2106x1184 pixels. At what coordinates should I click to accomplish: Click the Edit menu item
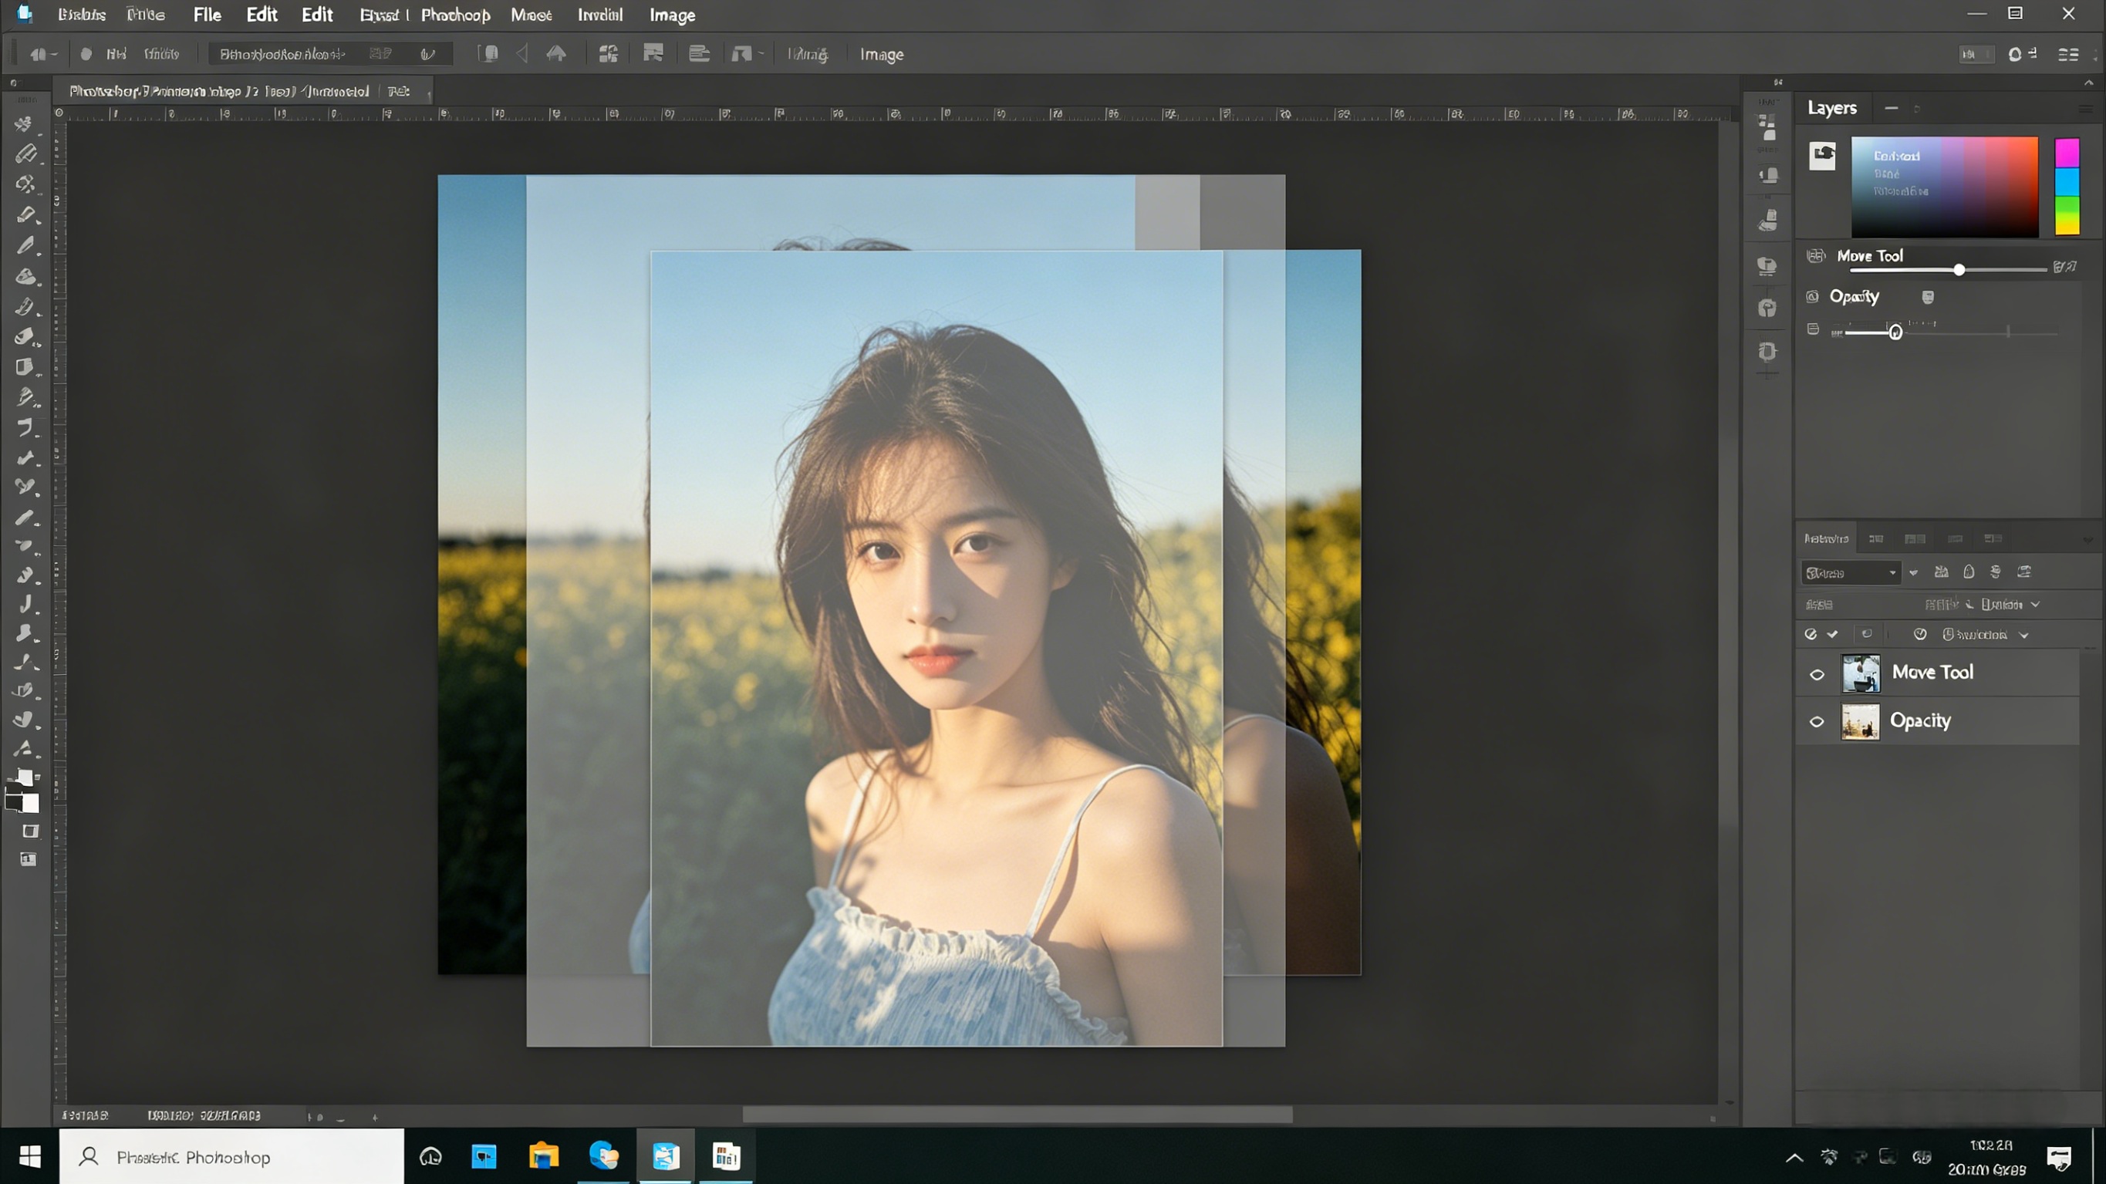point(261,15)
